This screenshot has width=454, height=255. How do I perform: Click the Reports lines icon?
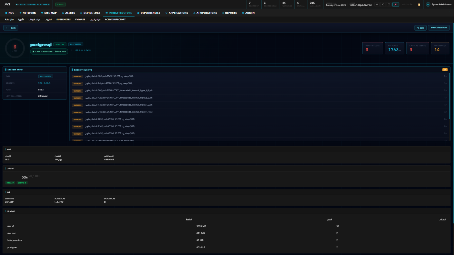point(223,13)
